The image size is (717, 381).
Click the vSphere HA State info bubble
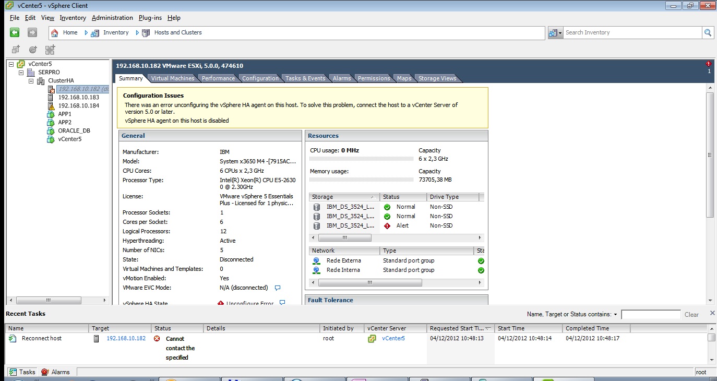click(x=282, y=303)
